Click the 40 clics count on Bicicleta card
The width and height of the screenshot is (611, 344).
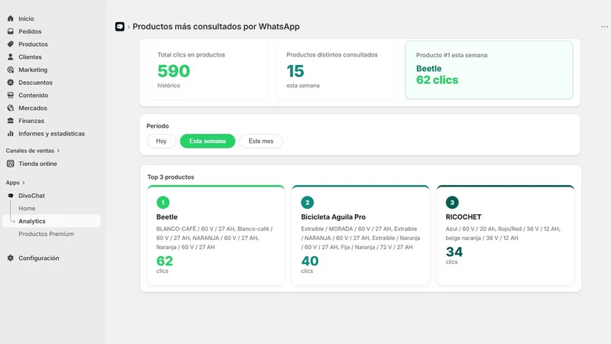pyautogui.click(x=310, y=261)
